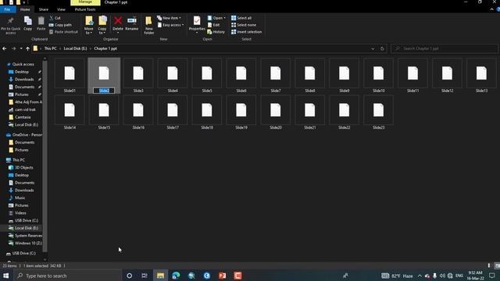
Task: Open the Picture Tools tab
Action: [85, 9]
